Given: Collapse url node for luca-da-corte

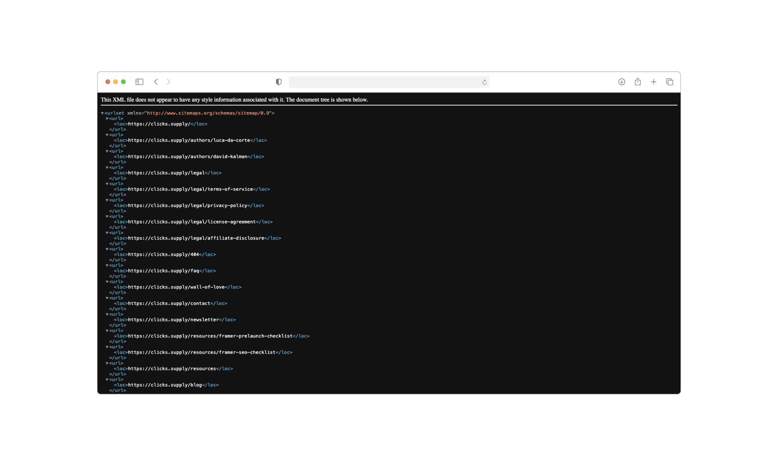Looking at the screenshot, I should pyautogui.click(x=107, y=135).
